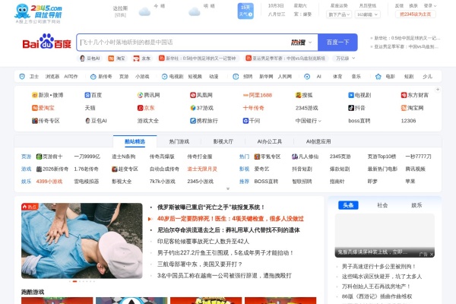Open 东方财富 site link
Image resolution: width=456 pixels, height=304 pixels.
click(415, 95)
